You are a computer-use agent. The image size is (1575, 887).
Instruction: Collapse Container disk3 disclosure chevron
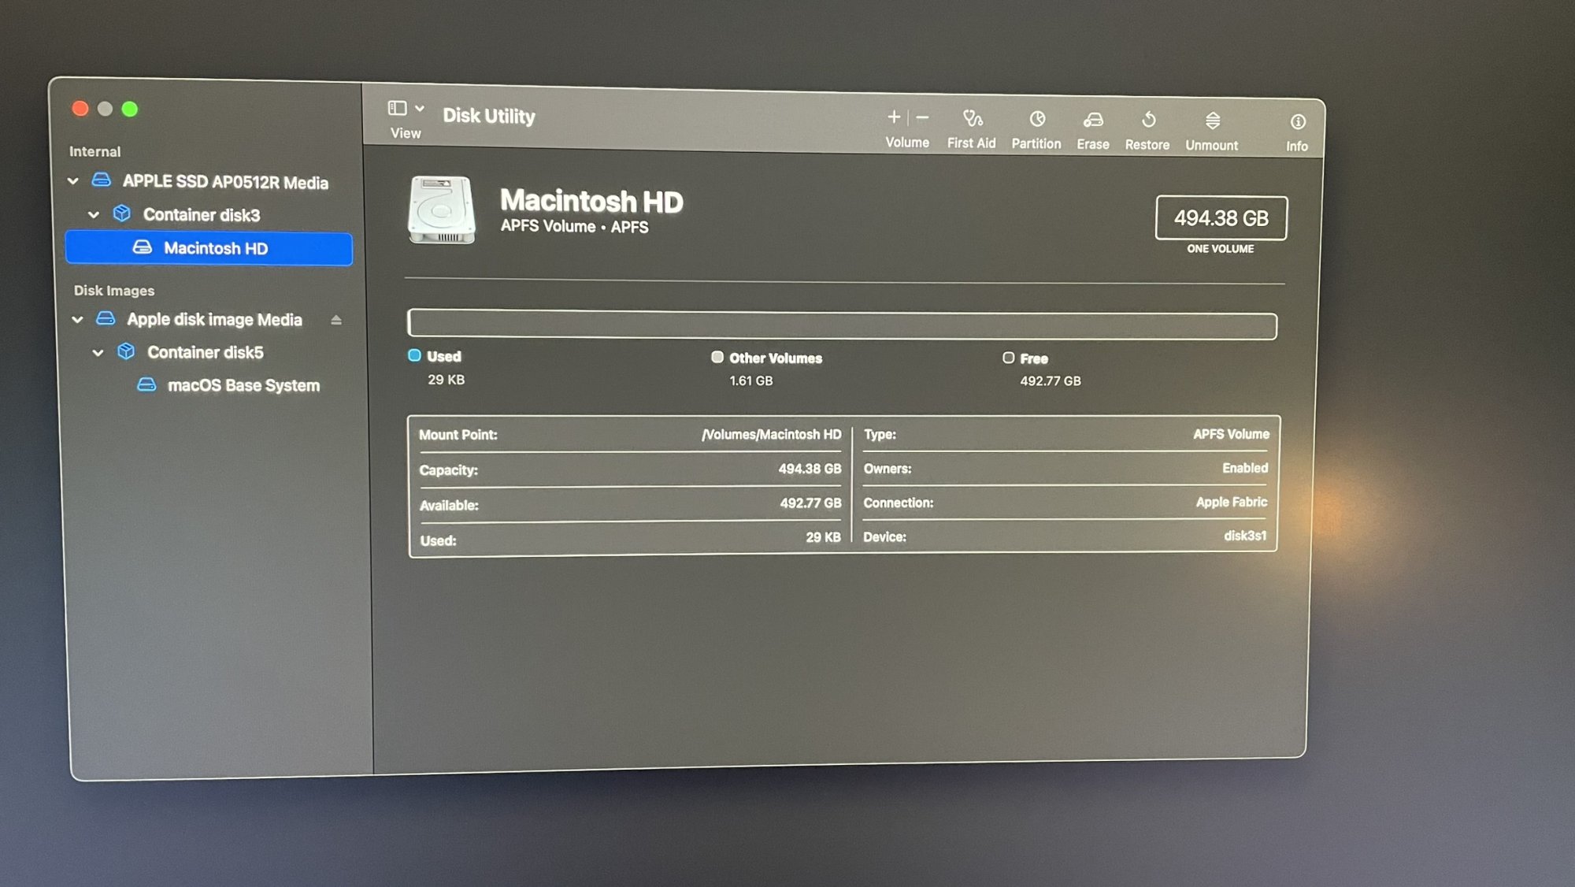pos(94,214)
